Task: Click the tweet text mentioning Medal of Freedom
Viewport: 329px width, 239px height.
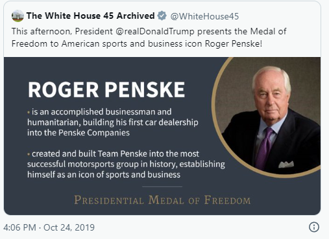Action: 149,38
